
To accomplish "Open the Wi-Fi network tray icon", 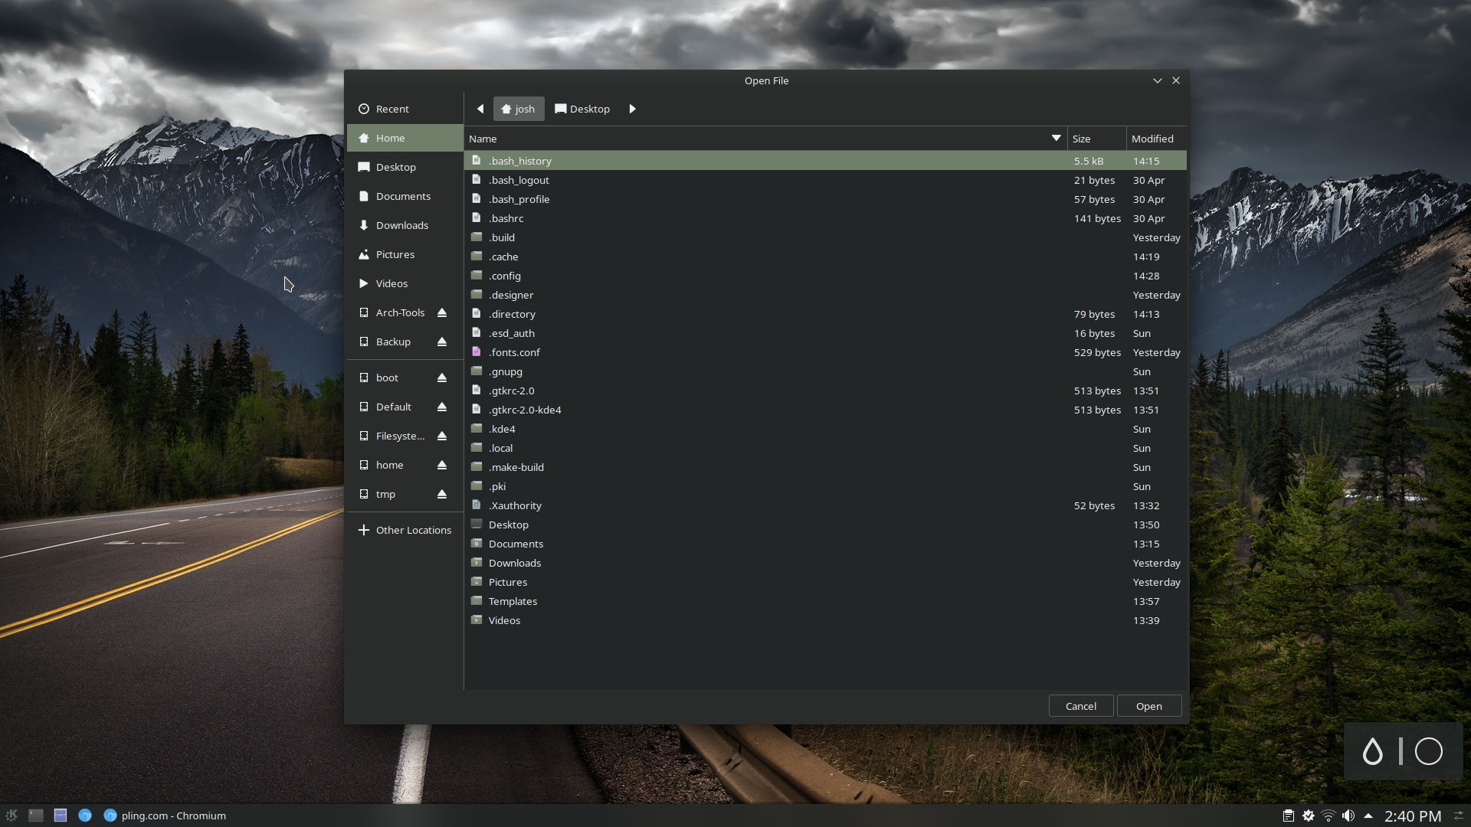I will point(1328,816).
